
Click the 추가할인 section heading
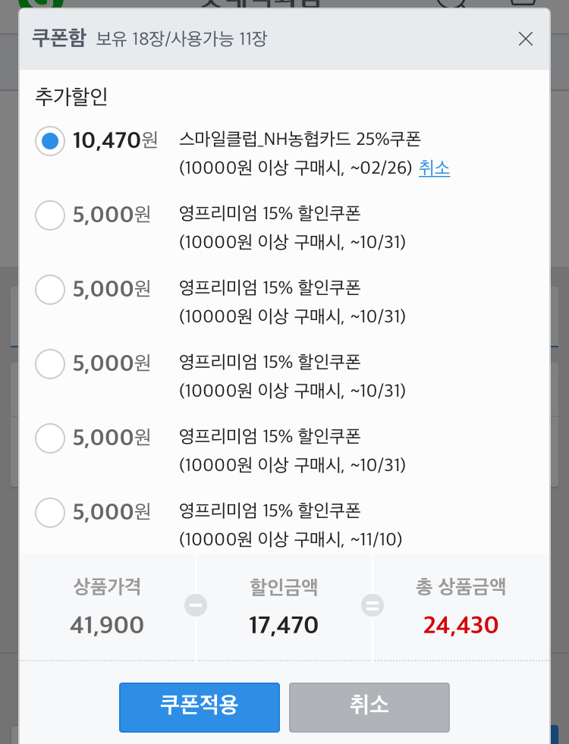coord(71,96)
